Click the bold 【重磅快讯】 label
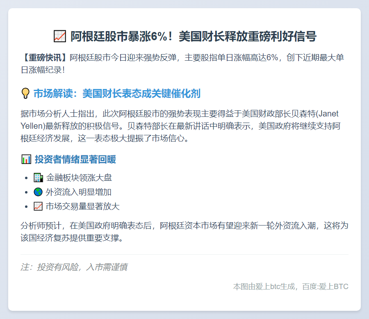The height and width of the screenshot is (319, 369). tap(45, 57)
